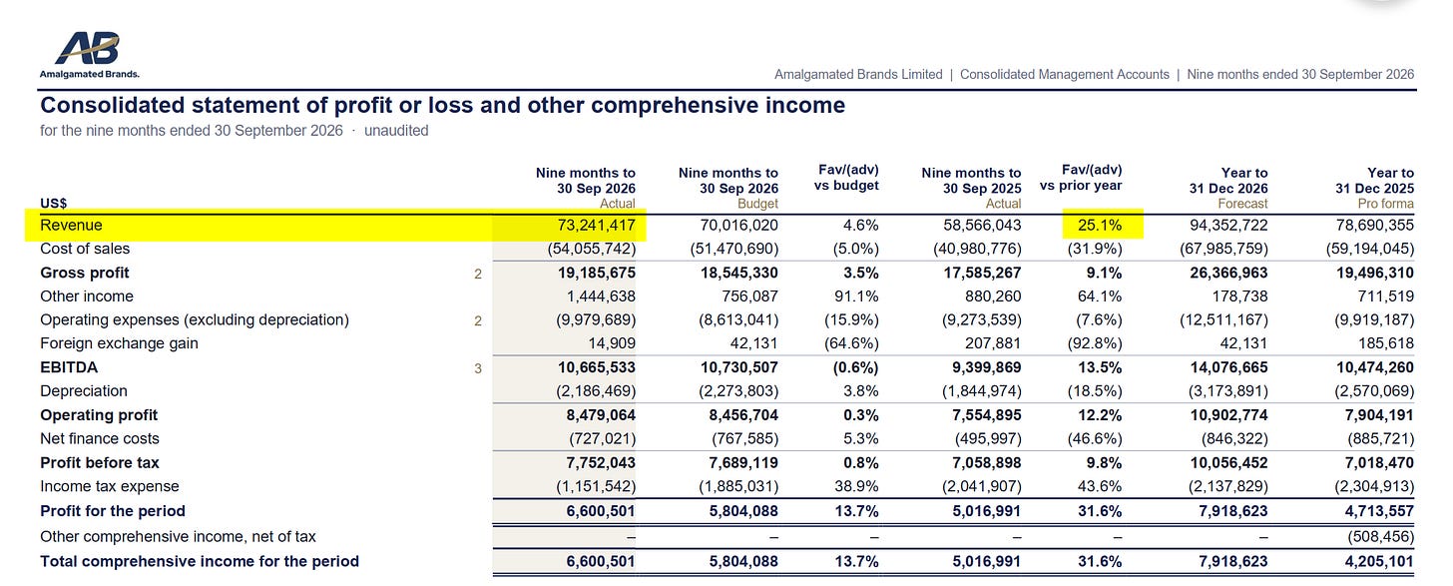This screenshot has height=586, width=1453.
Task: Select Cost of sales actual (54,055,742)
Action: point(591,249)
